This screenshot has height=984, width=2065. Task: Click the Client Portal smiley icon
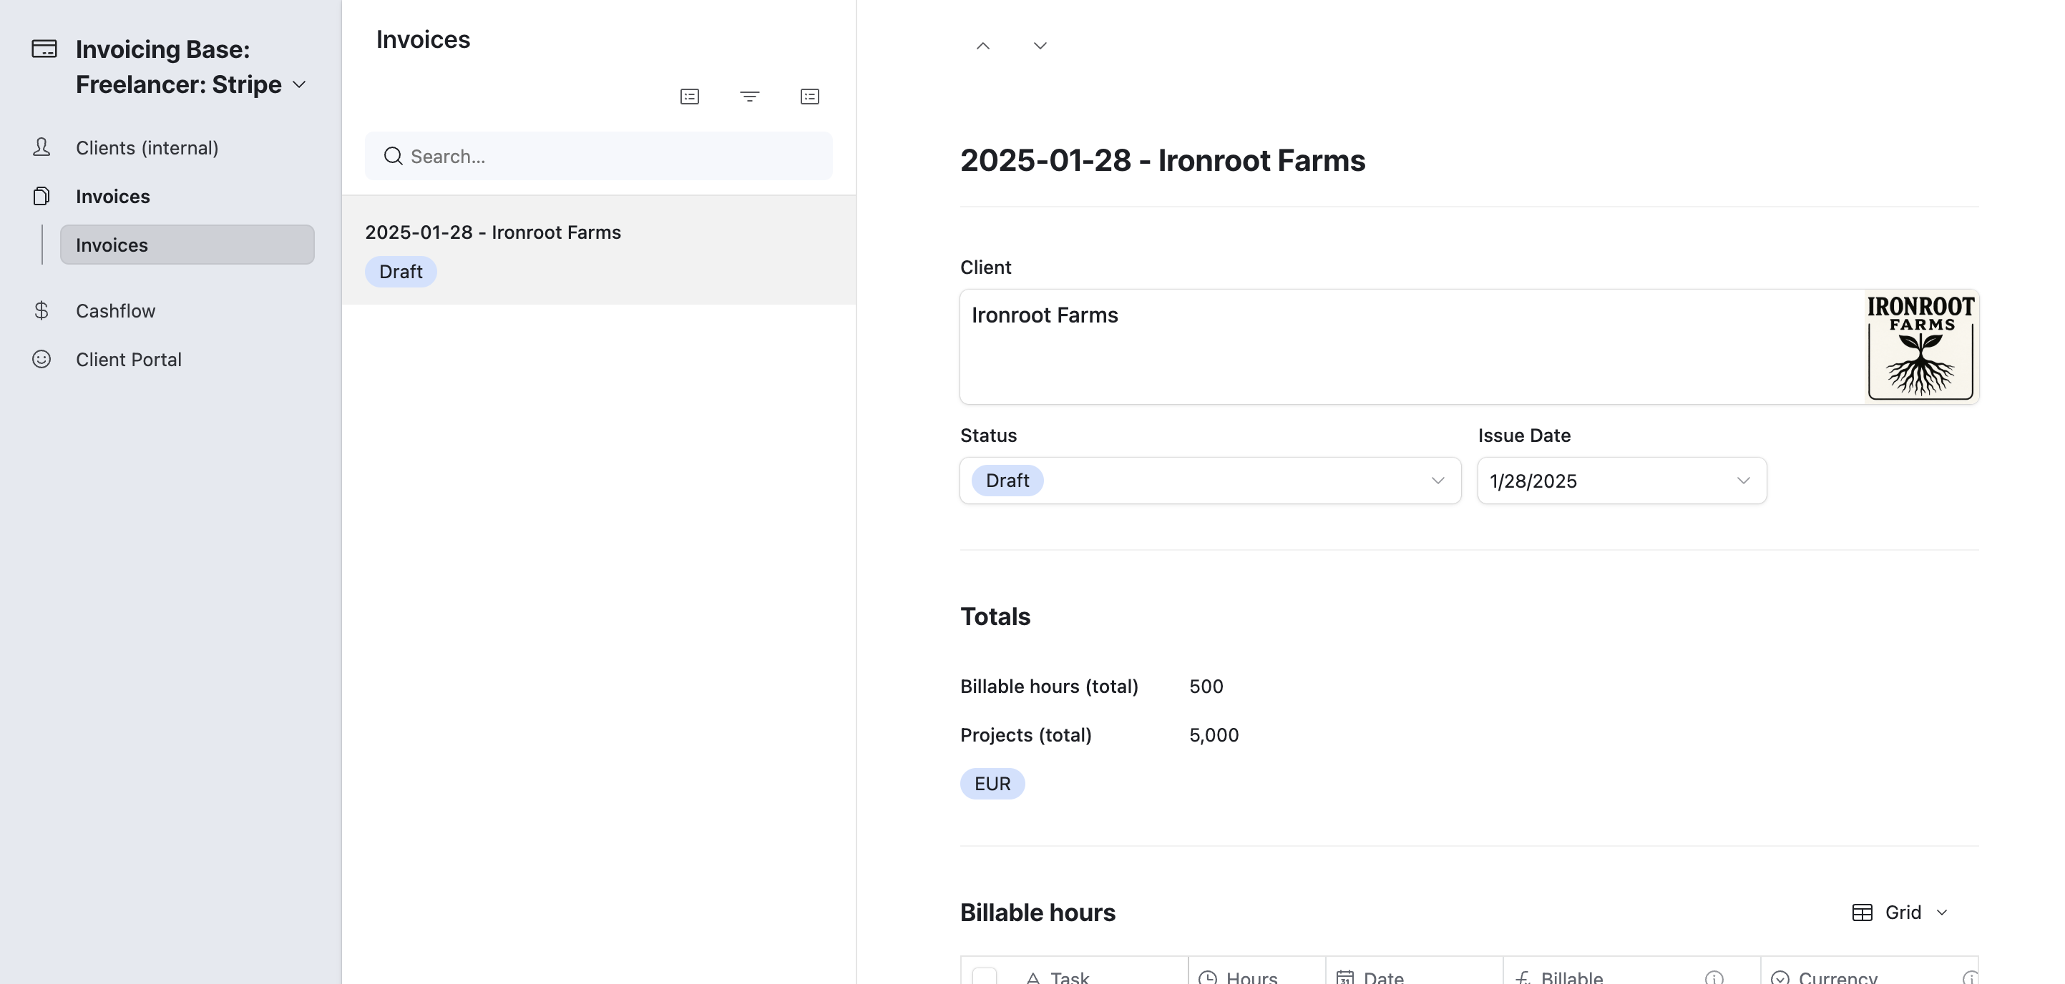42,359
